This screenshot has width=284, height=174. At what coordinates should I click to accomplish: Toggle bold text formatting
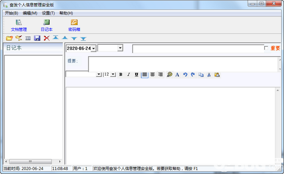121,75
